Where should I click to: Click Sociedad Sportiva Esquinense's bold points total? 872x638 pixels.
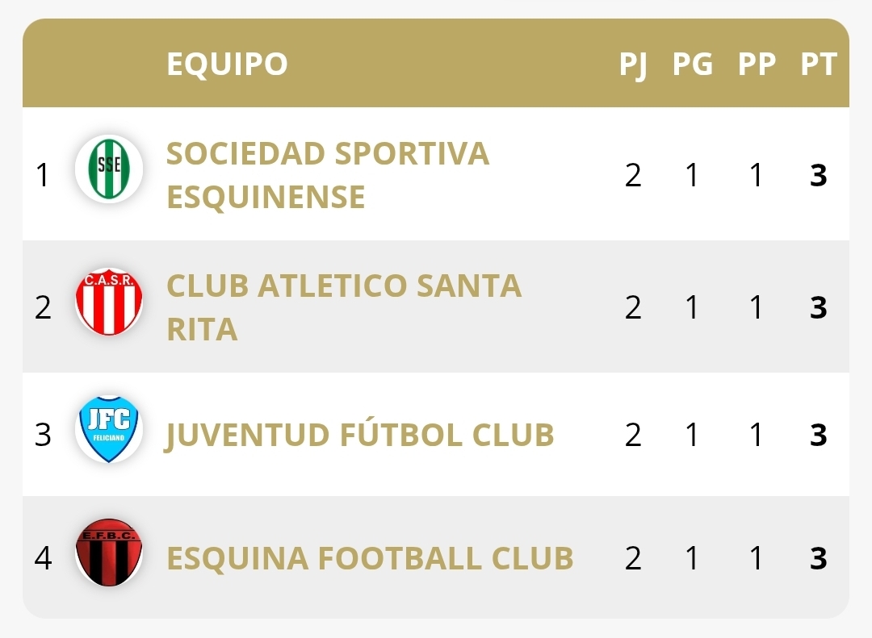(819, 175)
